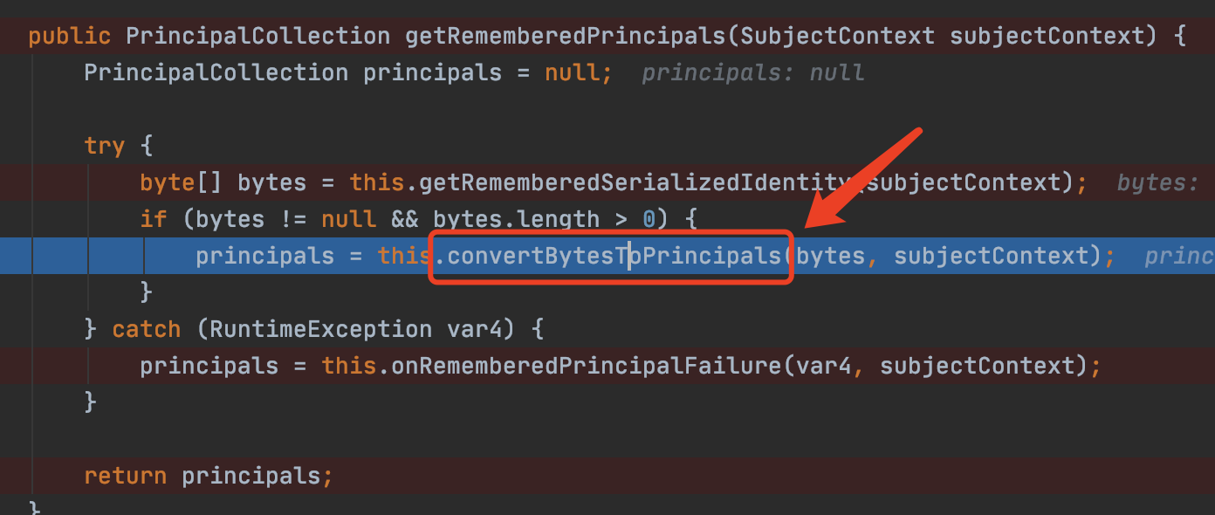The width and height of the screenshot is (1215, 515).
Task: Click the catch keyword
Action: tap(146, 329)
